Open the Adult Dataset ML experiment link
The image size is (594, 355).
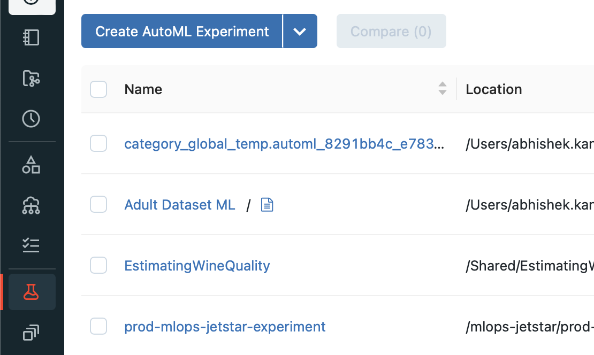pos(180,205)
